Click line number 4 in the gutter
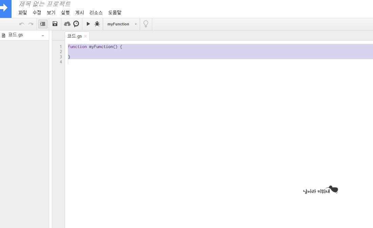 click(x=61, y=62)
